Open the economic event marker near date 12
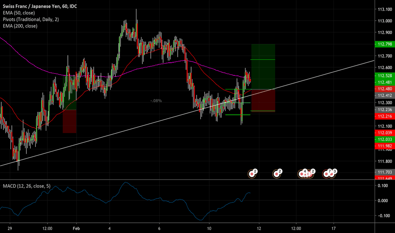This screenshot has width=395, height=233. pos(252,174)
